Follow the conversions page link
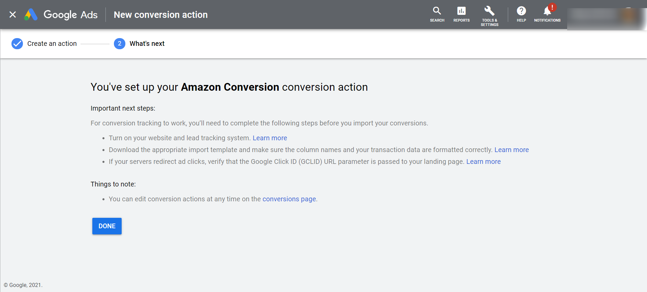The width and height of the screenshot is (647, 292). point(289,199)
